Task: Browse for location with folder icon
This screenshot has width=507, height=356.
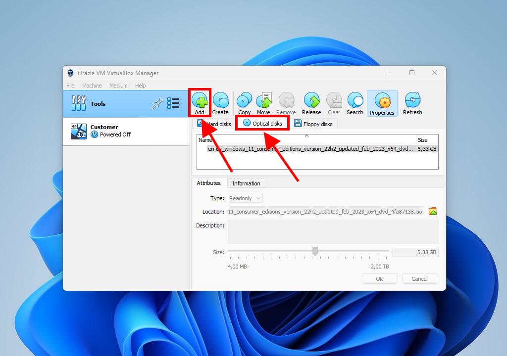Action: (433, 212)
